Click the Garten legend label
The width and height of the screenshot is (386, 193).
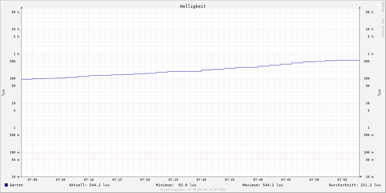16,185
